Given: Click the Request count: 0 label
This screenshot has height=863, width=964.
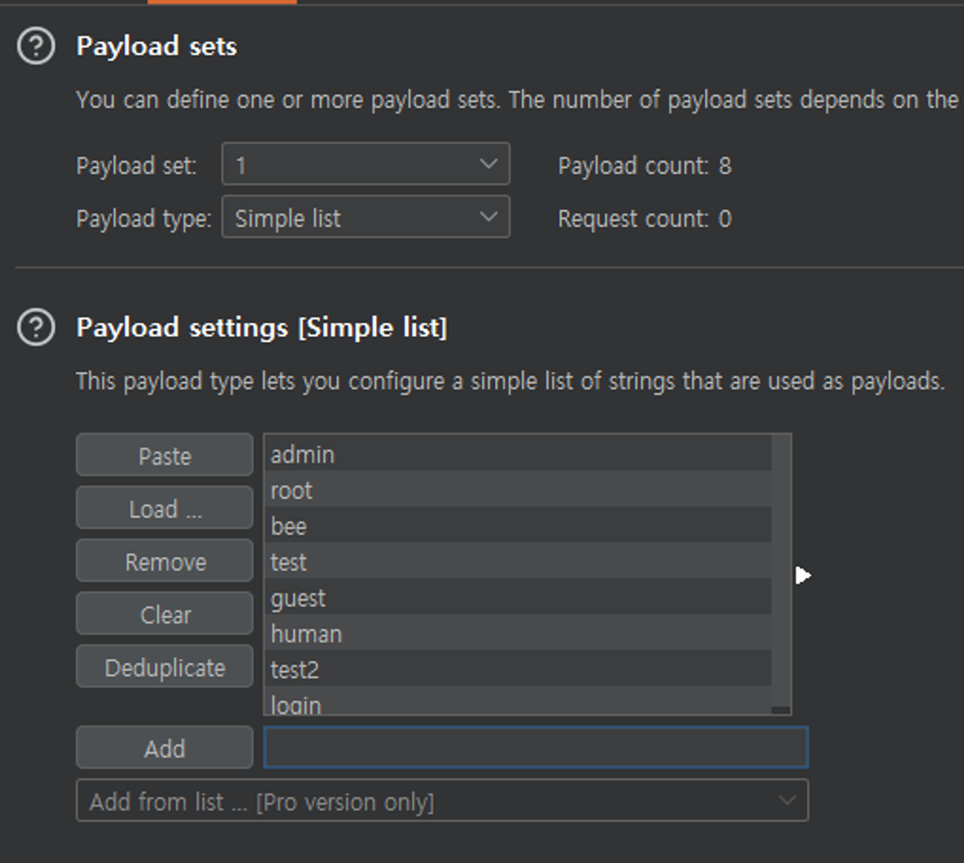Looking at the screenshot, I should click(x=645, y=219).
